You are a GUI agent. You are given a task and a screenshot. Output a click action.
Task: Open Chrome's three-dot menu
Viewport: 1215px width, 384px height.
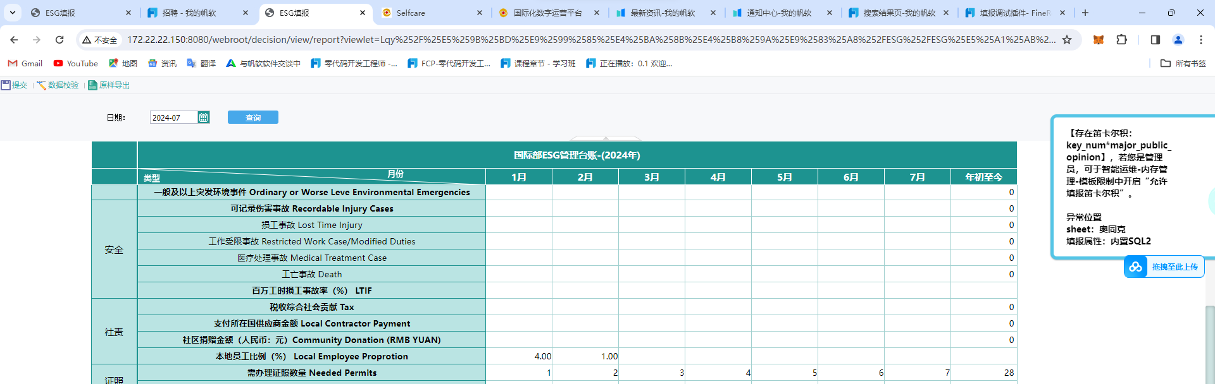click(x=1201, y=40)
